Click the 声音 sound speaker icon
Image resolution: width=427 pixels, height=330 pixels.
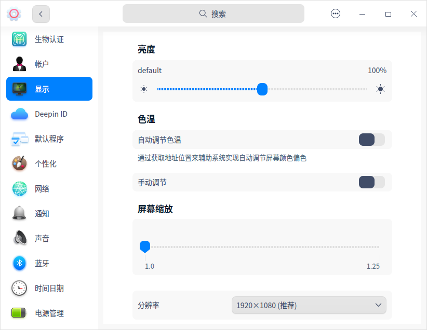click(x=19, y=238)
